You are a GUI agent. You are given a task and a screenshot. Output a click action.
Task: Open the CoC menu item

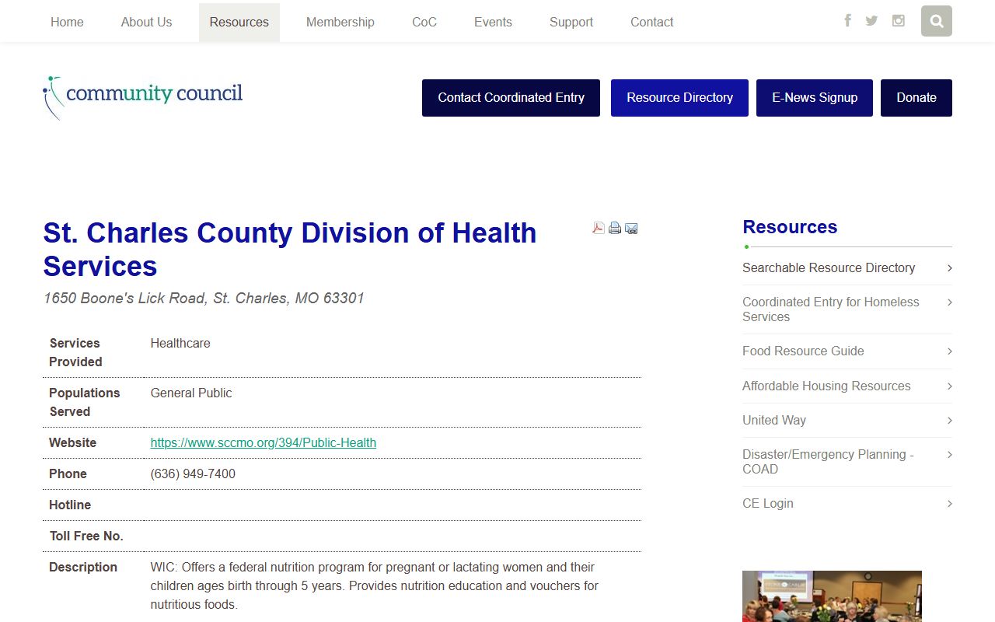pos(424,22)
